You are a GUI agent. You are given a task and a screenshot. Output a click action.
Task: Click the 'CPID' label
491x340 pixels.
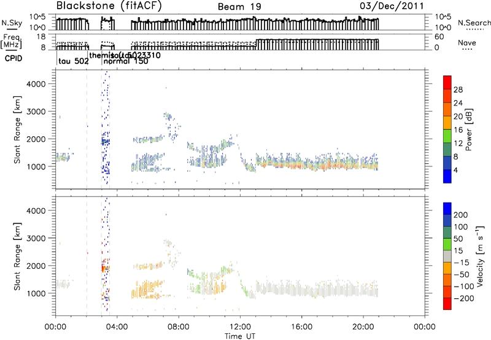pyautogui.click(x=14, y=58)
